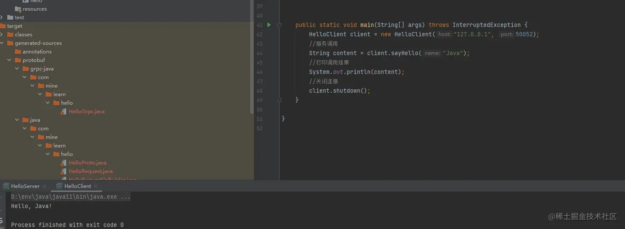The height and width of the screenshot is (229, 625).
Task: Click the //打印调用结果 comment
Action: click(x=329, y=62)
